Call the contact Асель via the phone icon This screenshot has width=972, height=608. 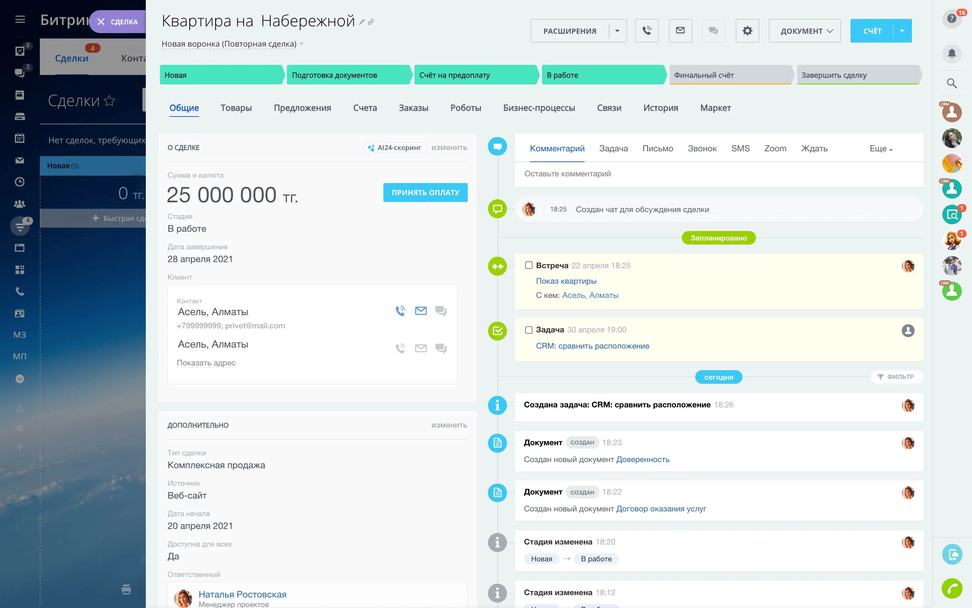400,310
